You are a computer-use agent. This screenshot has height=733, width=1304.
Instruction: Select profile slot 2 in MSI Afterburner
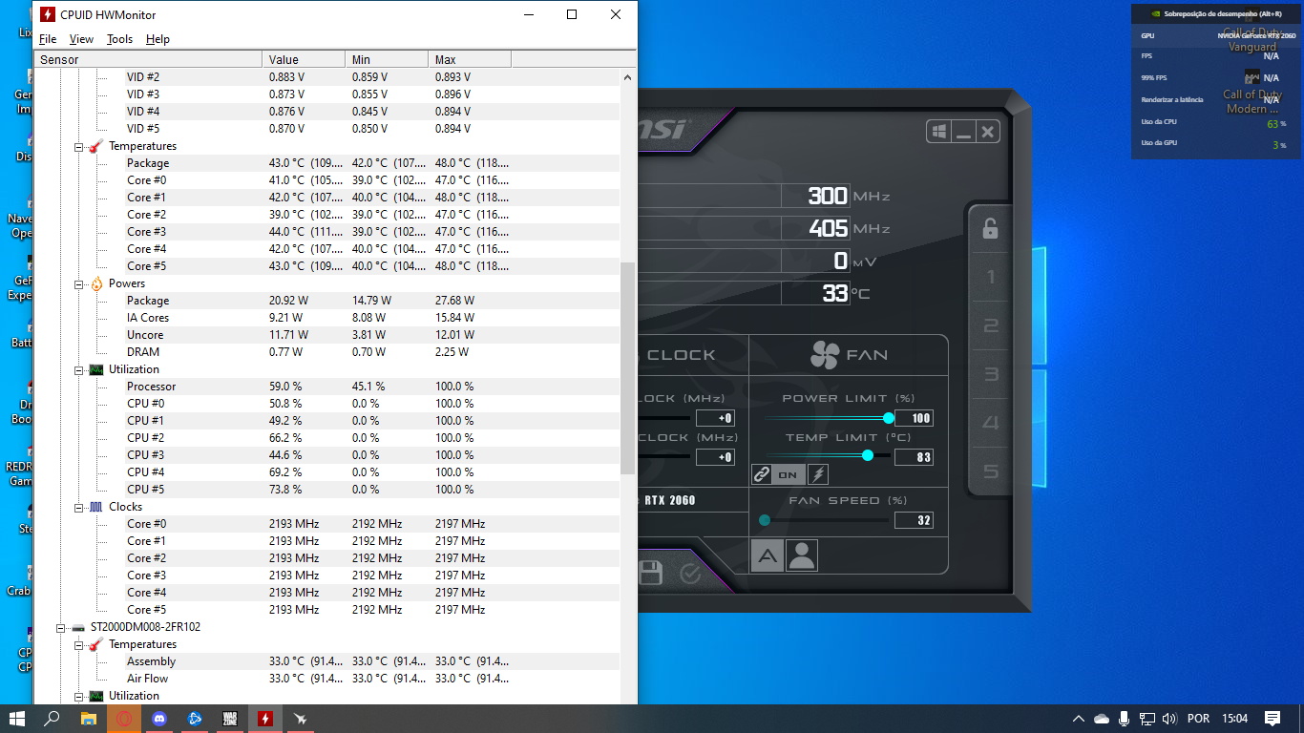click(x=991, y=326)
